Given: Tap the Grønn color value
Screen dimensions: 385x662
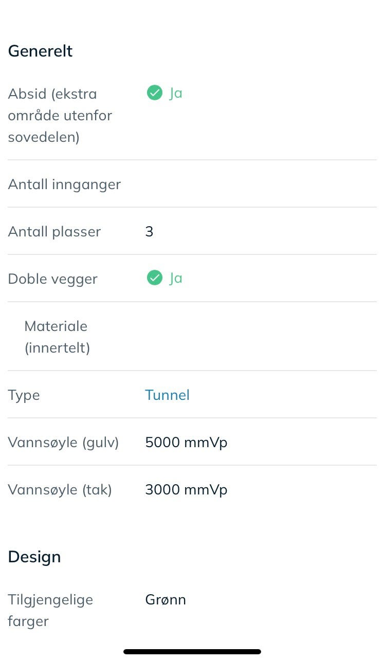Looking at the screenshot, I should click(166, 599).
